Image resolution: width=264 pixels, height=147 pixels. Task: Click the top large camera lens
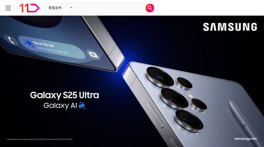[x=159, y=77]
